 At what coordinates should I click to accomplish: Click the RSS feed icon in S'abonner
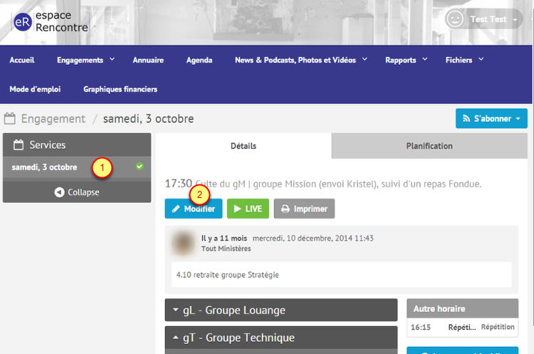click(466, 118)
